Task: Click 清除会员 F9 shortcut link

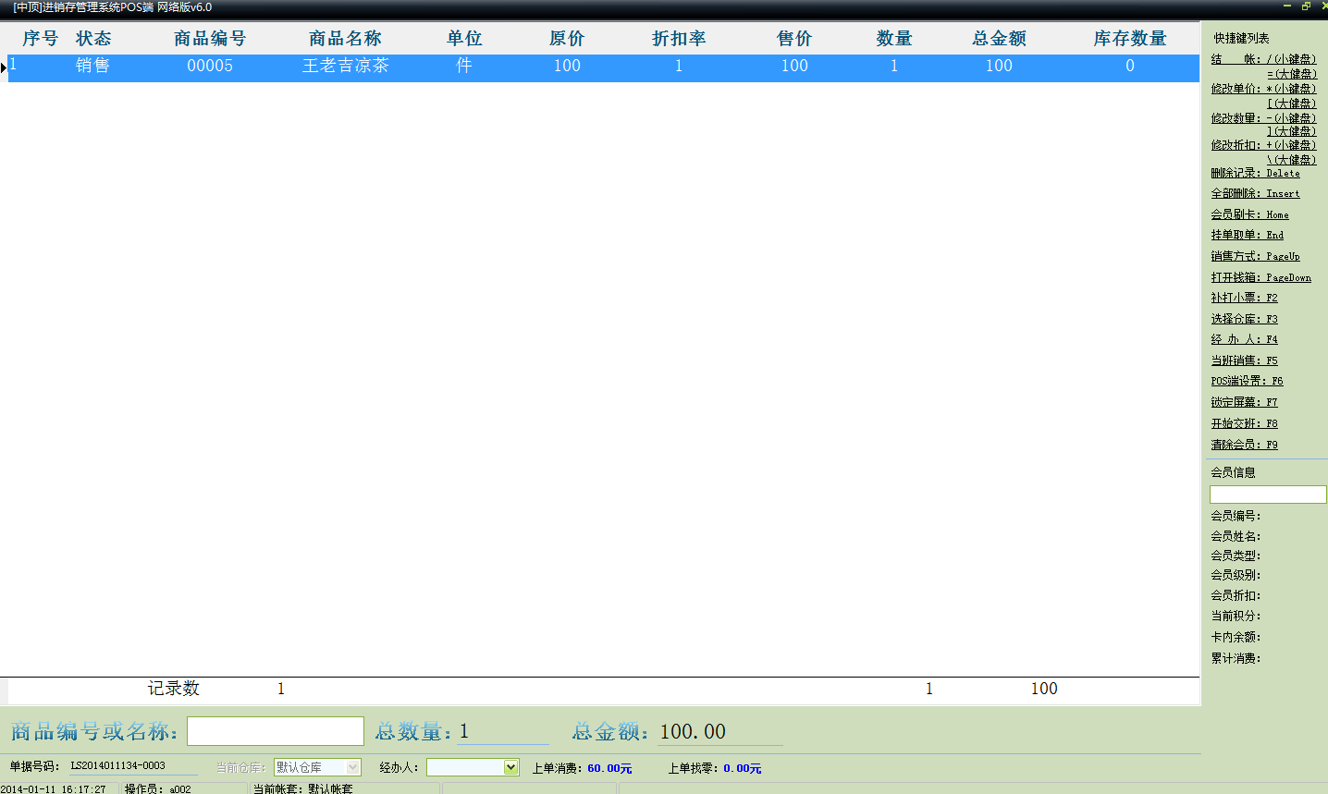Action: (1244, 445)
